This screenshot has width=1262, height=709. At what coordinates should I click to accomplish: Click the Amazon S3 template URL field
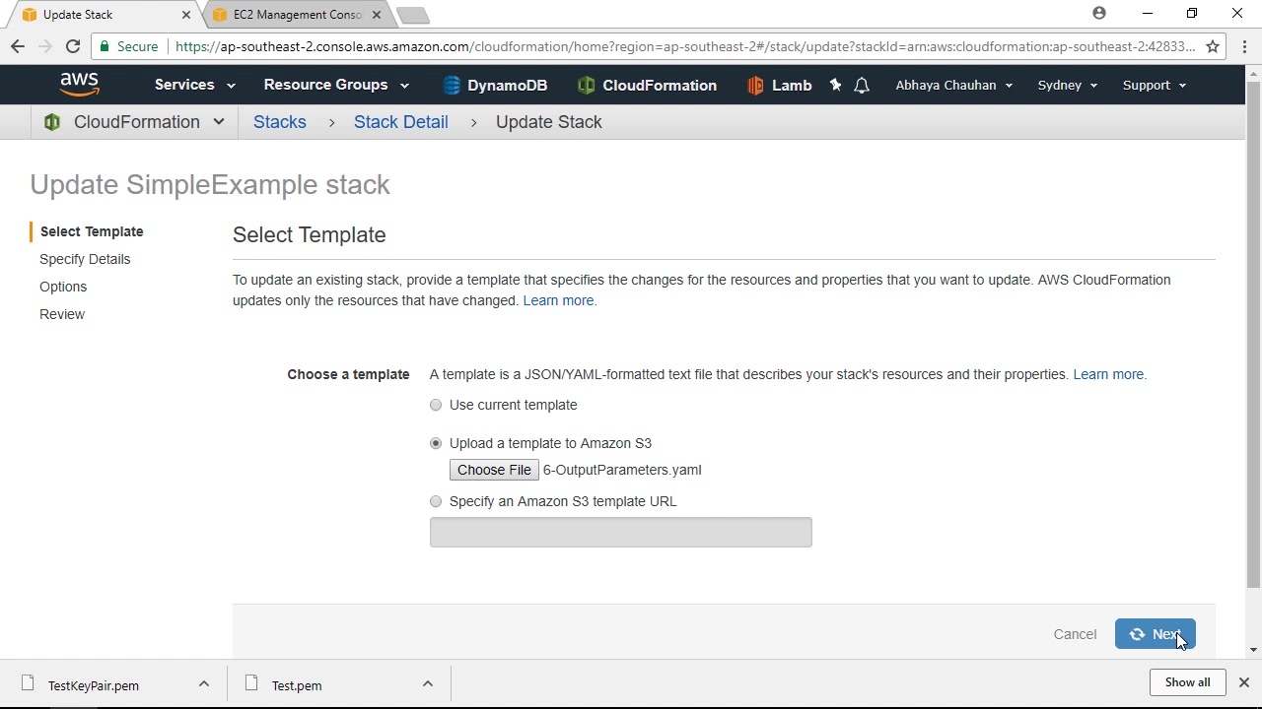coord(620,533)
